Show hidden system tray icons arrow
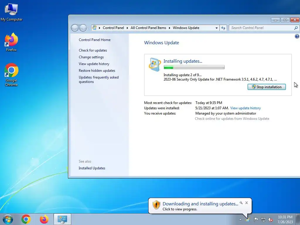Image resolution: width=300 pixels, height=225 pixels. (240, 219)
